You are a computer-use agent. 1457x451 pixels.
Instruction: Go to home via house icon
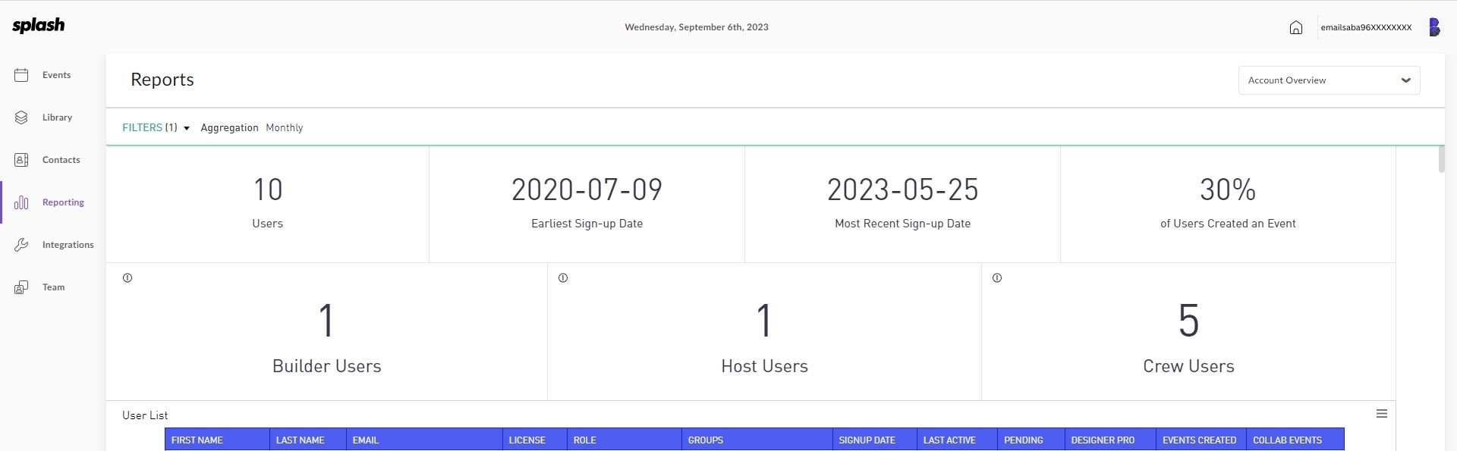coord(1296,27)
